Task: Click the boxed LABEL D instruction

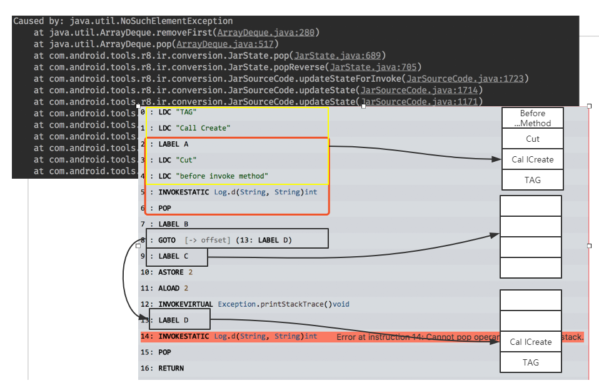Action: point(178,321)
